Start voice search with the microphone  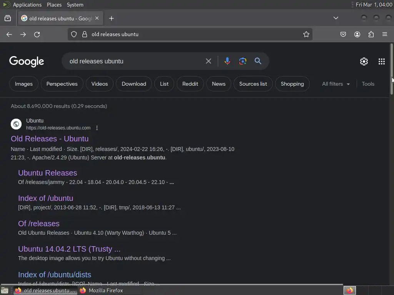pos(227,61)
